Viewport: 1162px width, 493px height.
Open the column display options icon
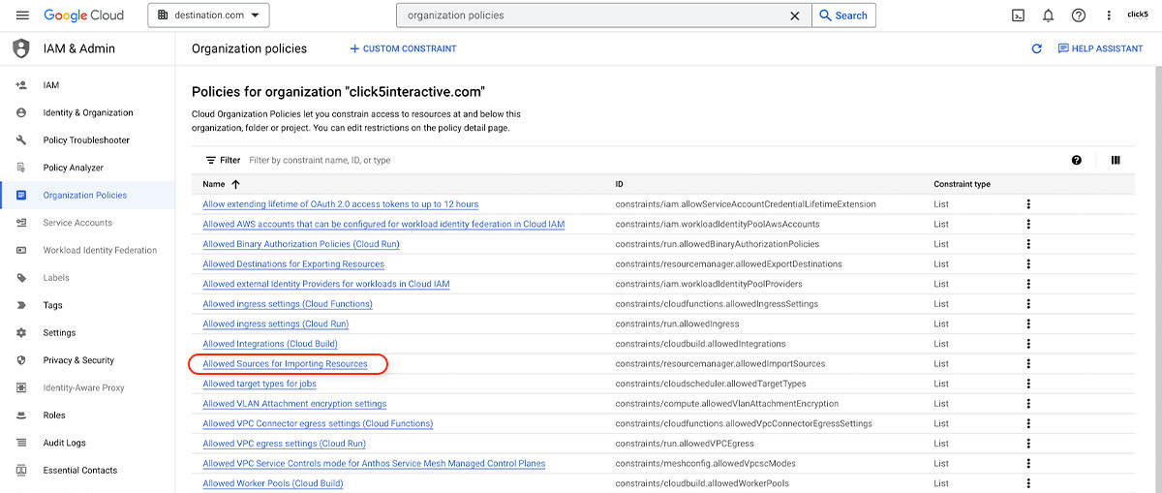(1116, 160)
